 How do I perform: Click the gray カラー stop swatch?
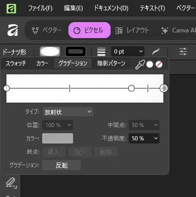[x=58, y=138]
